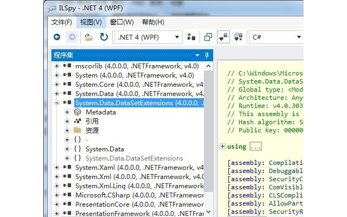Open the C# language dropdown
Image resolution: width=347 pixels, height=217 pixels.
(276, 37)
